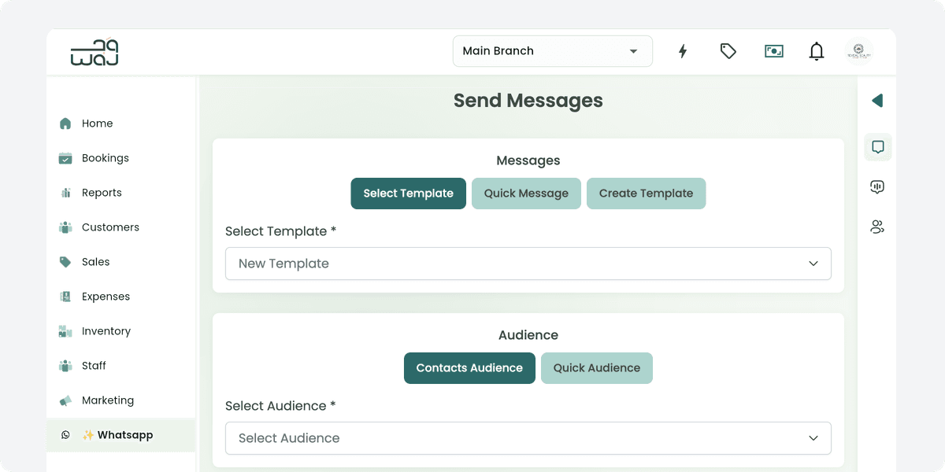This screenshot has height=472, width=945.
Task: Open the audience people icon in right sidebar
Action: (877, 227)
